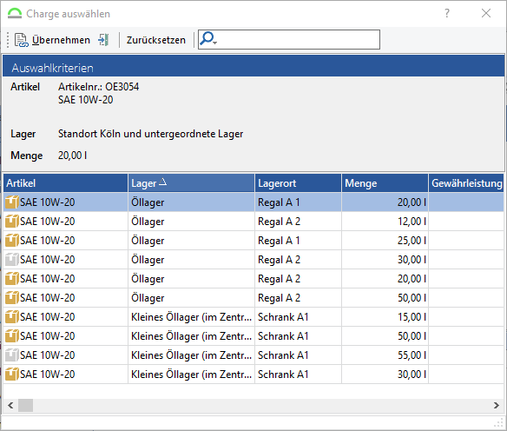Click the Zurücksetzen button
This screenshot has width=507, height=431.
pyautogui.click(x=156, y=40)
